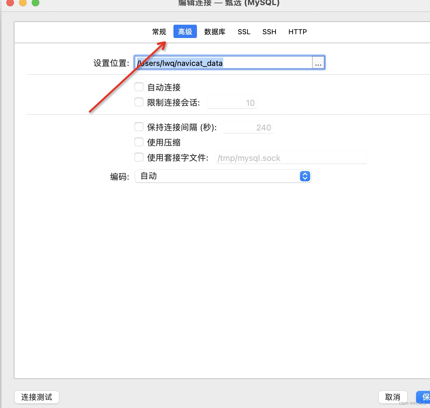Enable the 自动连接 checkbox

tap(139, 87)
